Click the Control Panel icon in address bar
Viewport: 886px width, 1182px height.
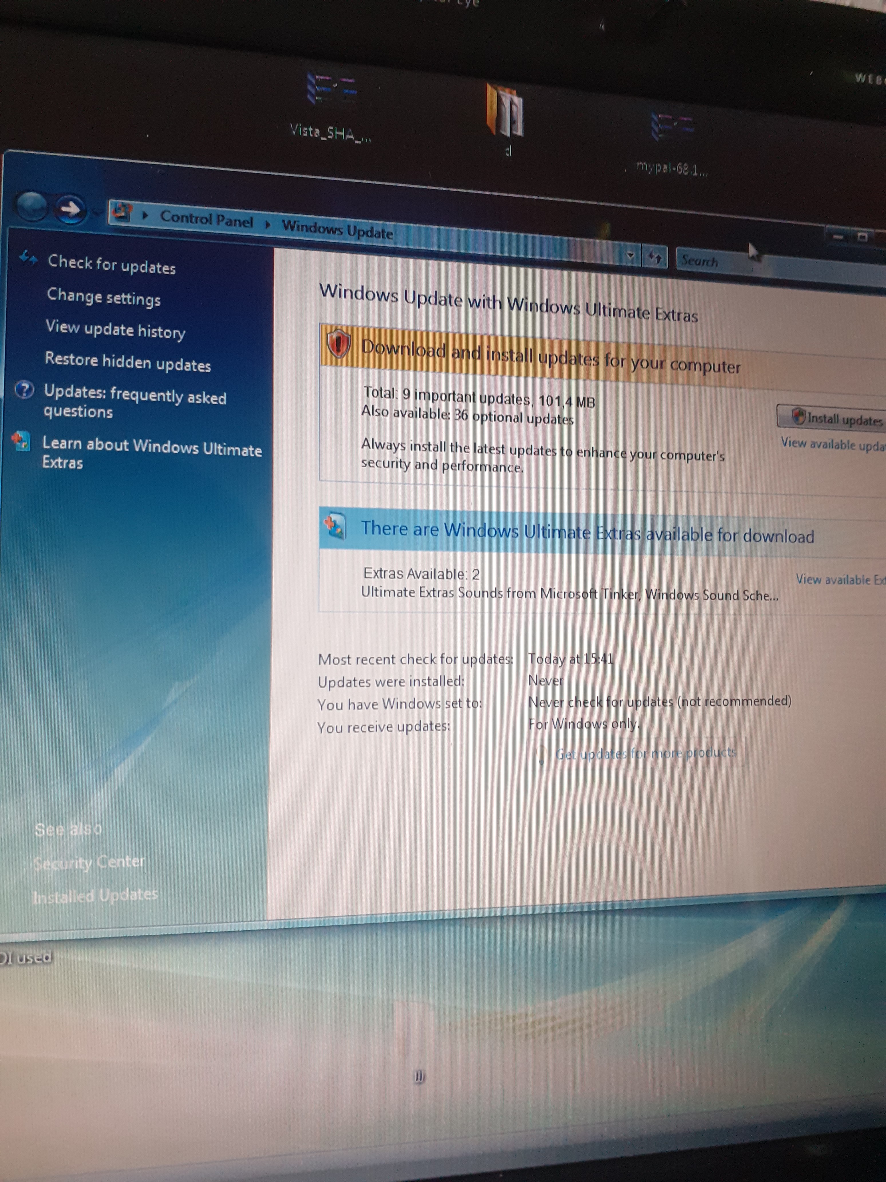[122, 212]
